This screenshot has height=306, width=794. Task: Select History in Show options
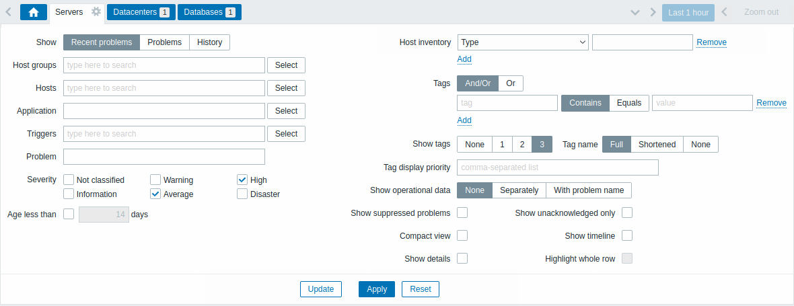[210, 42]
